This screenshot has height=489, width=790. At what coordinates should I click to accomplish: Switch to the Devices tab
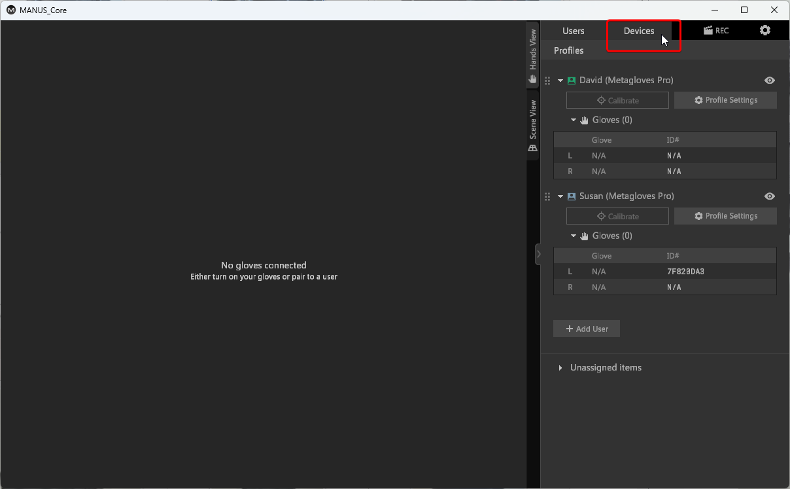point(639,31)
